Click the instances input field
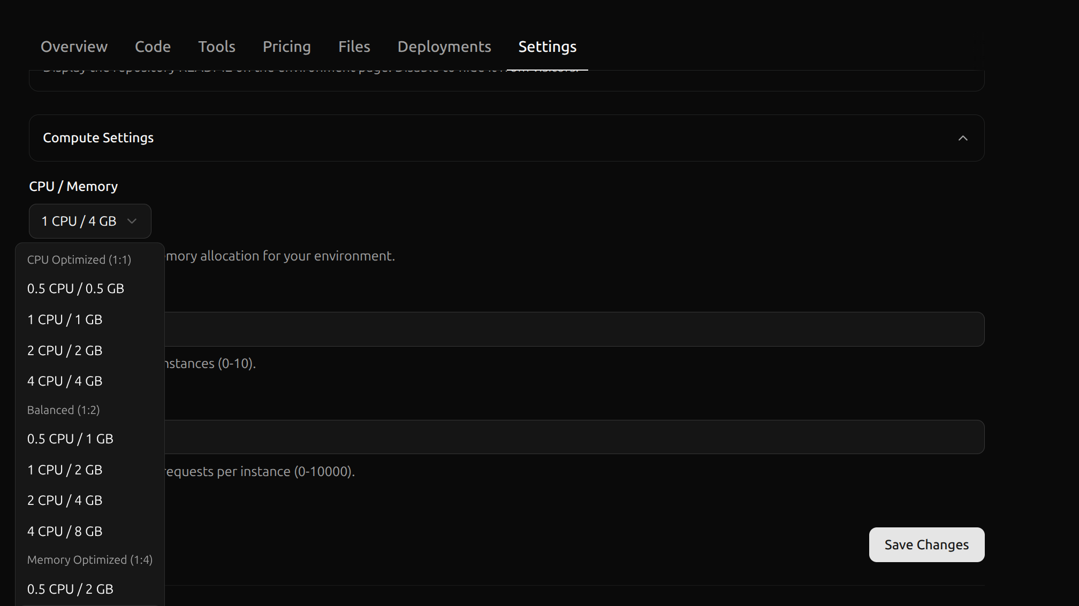The height and width of the screenshot is (606, 1079). (535, 329)
